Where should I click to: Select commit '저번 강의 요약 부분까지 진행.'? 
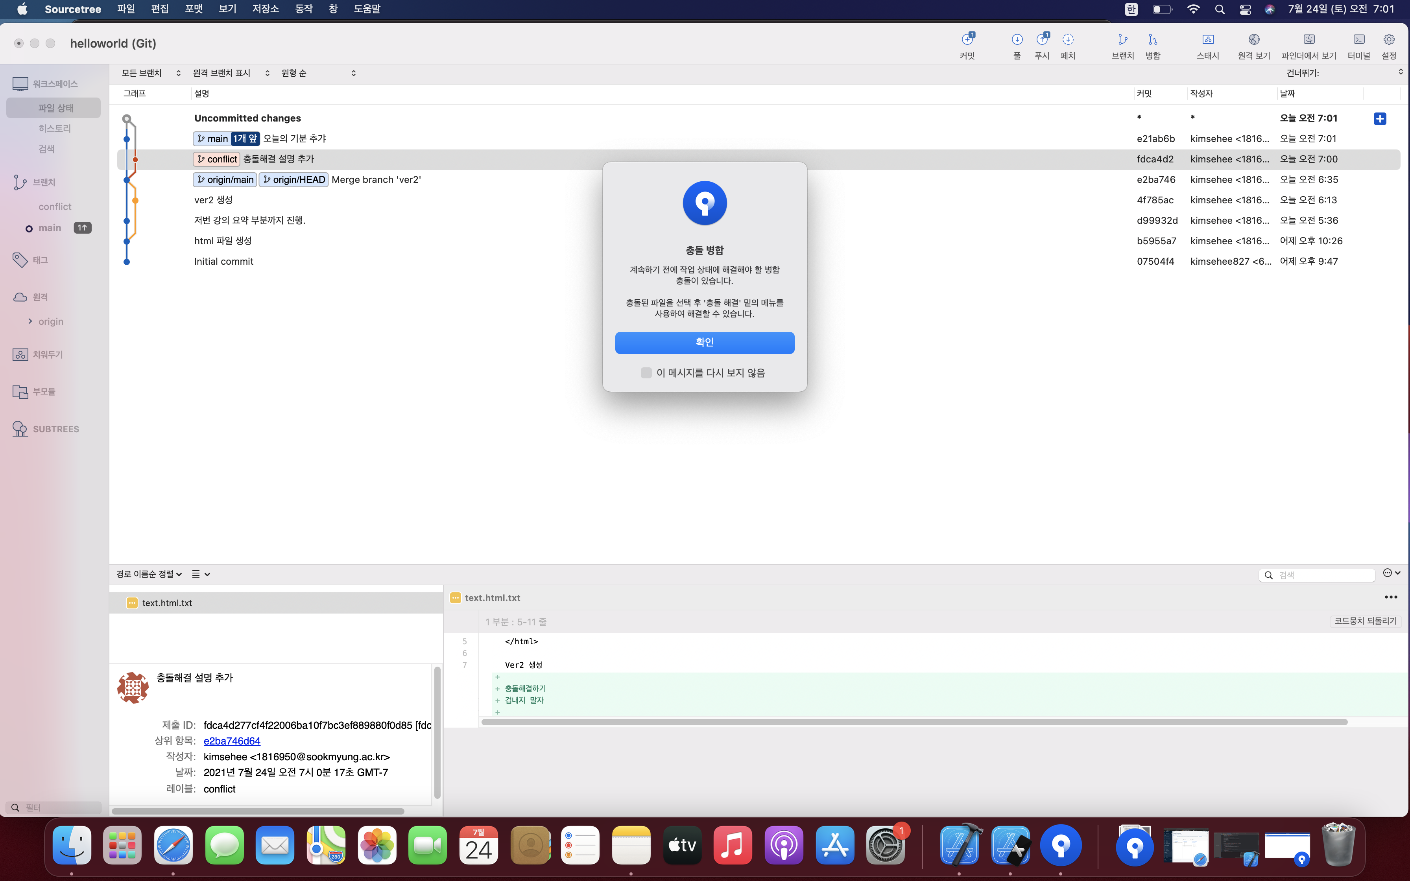point(759,220)
